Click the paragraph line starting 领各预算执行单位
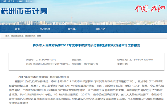The height and width of the screenshot is (104, 167). click(86, 99)
